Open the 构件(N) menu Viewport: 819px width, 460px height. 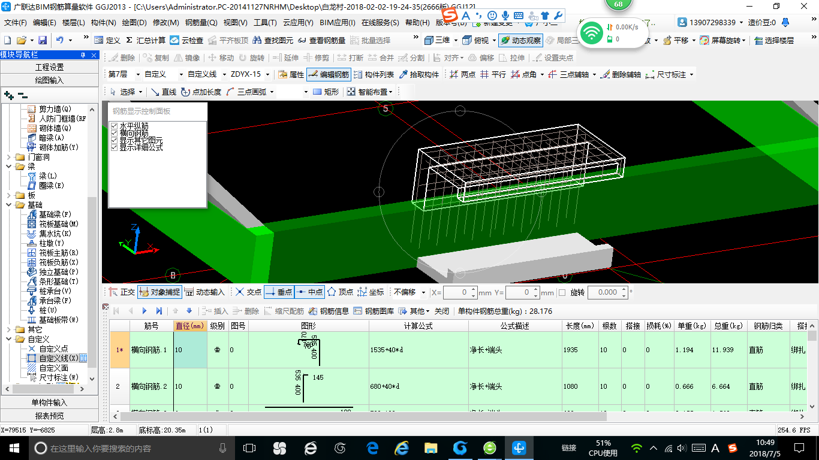(104, 23)
